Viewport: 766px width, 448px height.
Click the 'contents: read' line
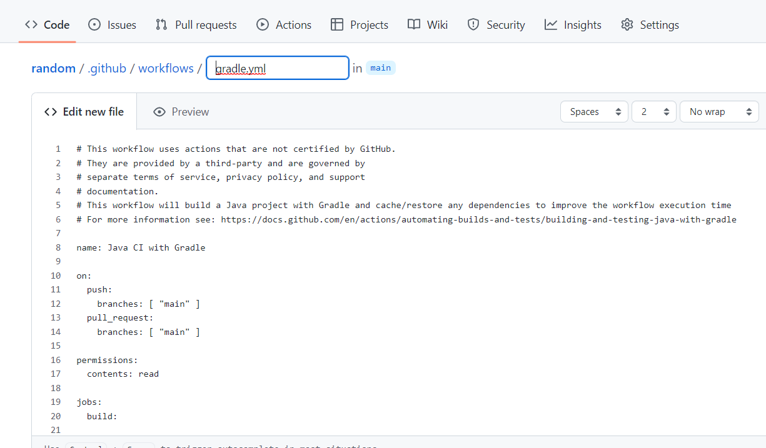point(123,374)
